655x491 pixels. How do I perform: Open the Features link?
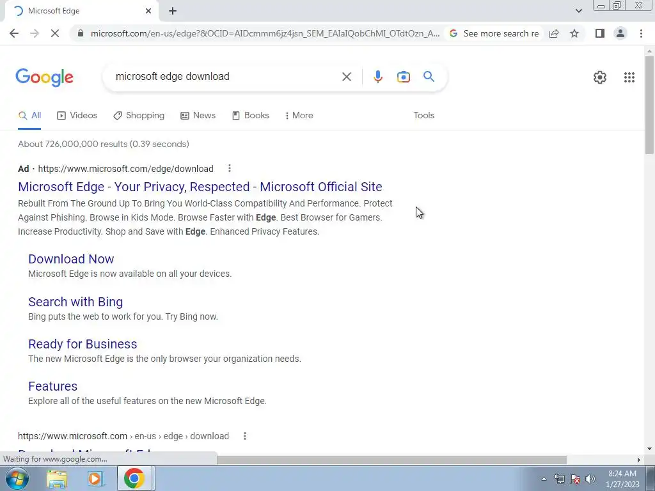coord(52,386)
